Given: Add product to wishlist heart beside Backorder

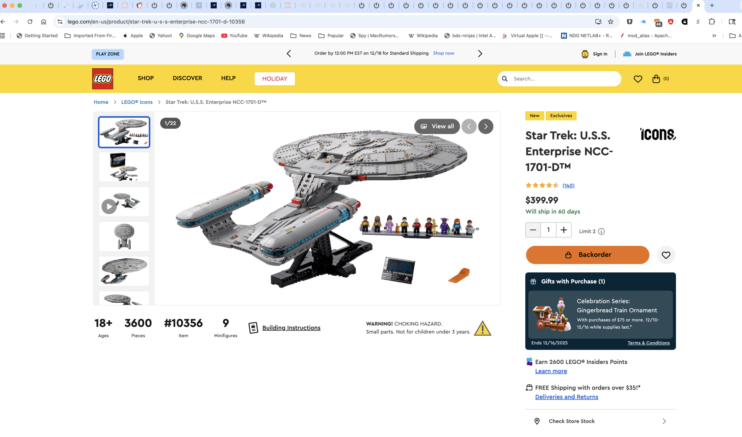Looking at the screenshot, I should coord(666,255).
